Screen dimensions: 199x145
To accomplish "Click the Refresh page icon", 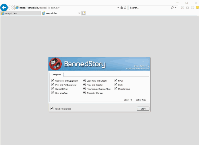I will [x=125, y=8].
